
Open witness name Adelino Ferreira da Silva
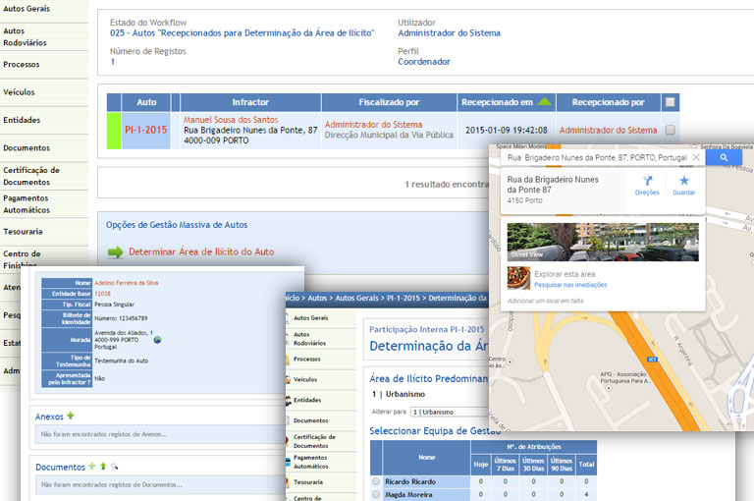[x=126, y=283]
